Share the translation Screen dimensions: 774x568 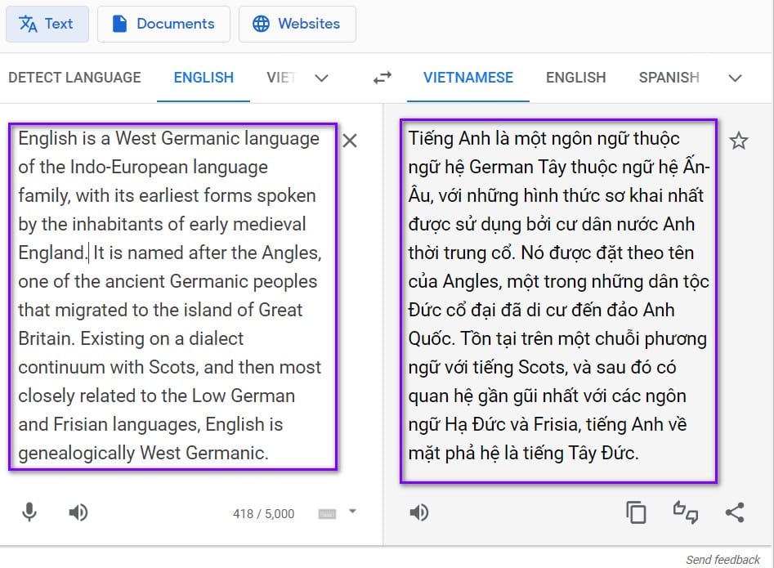point(735,512)
